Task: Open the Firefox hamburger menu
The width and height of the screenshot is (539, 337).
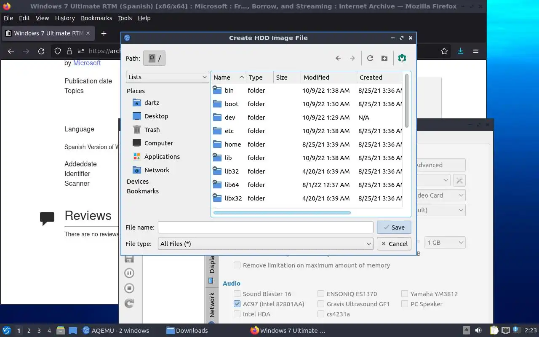Action: pyautogui.click(x=476, y=51)
